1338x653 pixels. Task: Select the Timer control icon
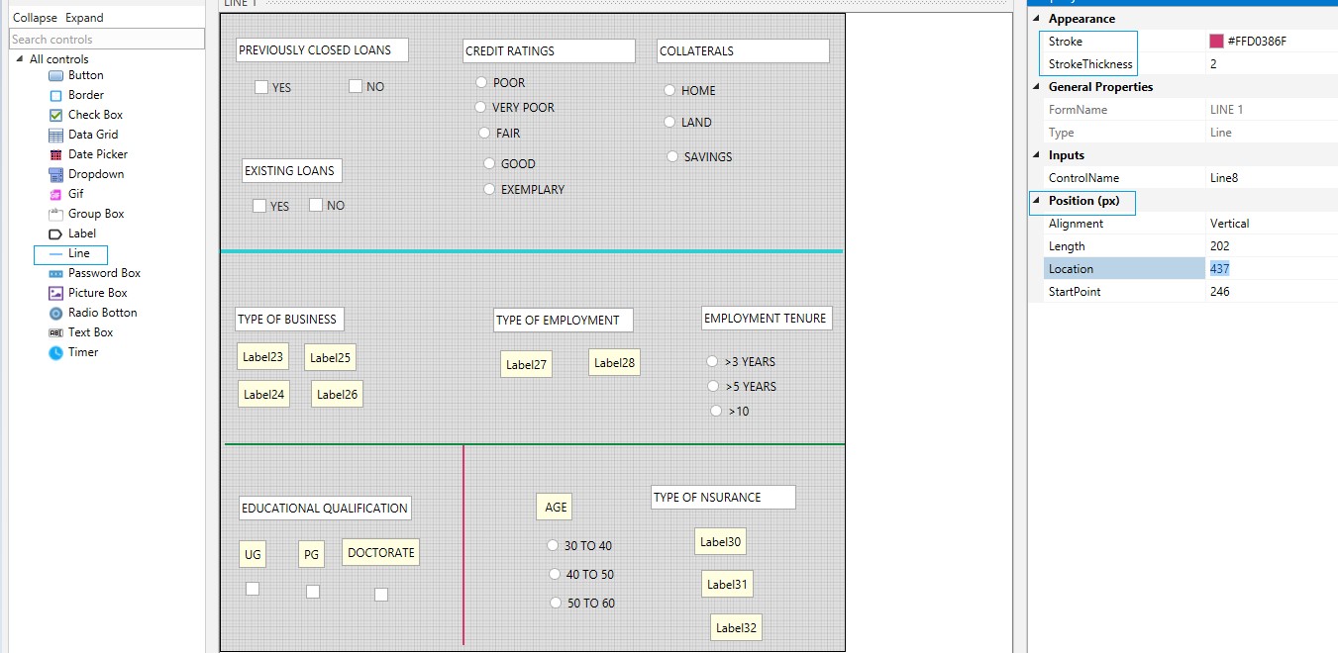(x=55, y=352)
